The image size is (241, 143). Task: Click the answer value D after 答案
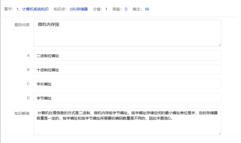(126, 9)
